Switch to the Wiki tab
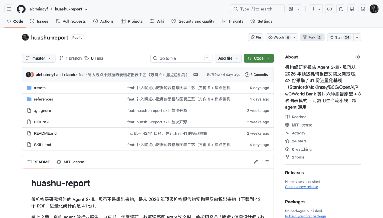Viewport: 383px width, 218px height. point(157,21)
